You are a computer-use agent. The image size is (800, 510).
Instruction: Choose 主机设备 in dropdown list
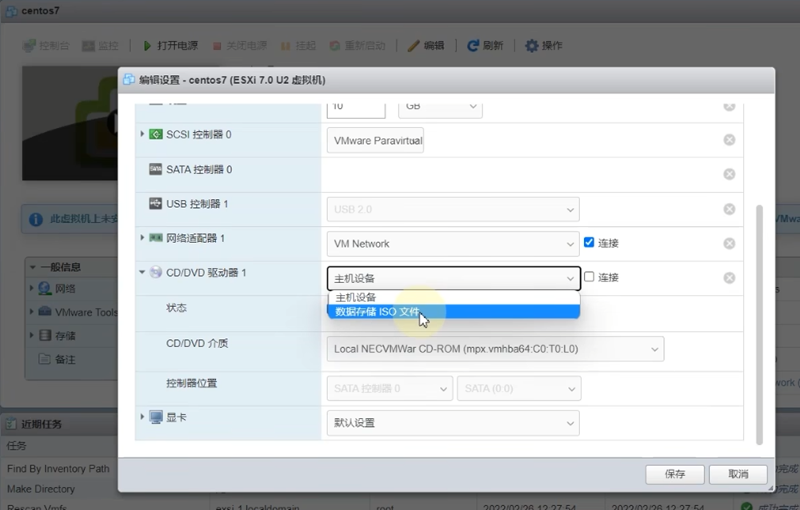click(453, 297)
